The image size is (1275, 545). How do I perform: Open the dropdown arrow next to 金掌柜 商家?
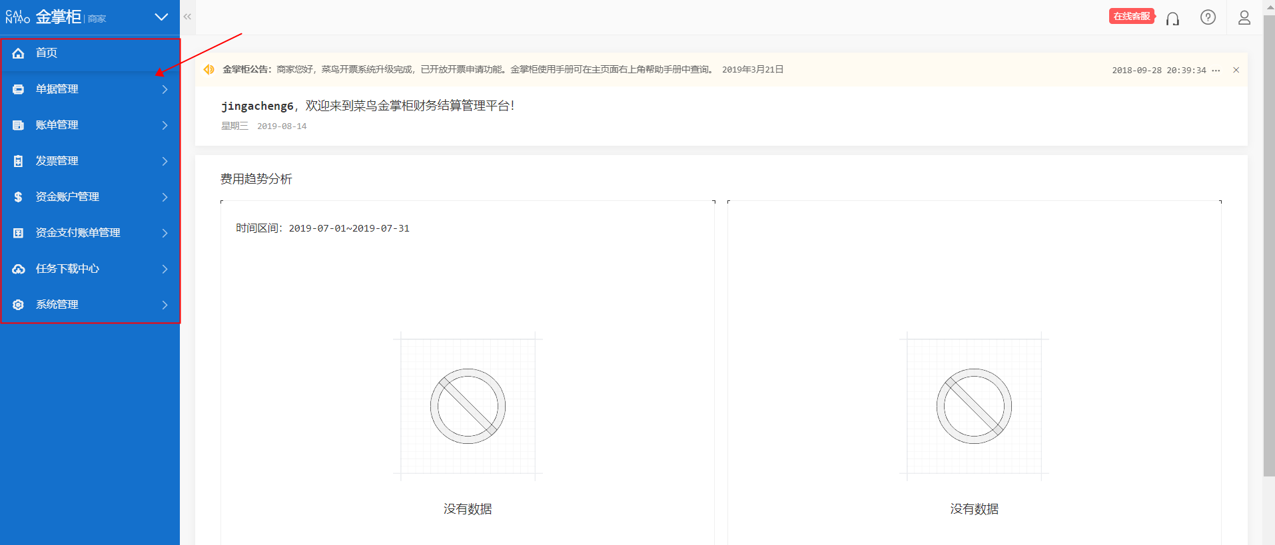click(x=161, y=17)
